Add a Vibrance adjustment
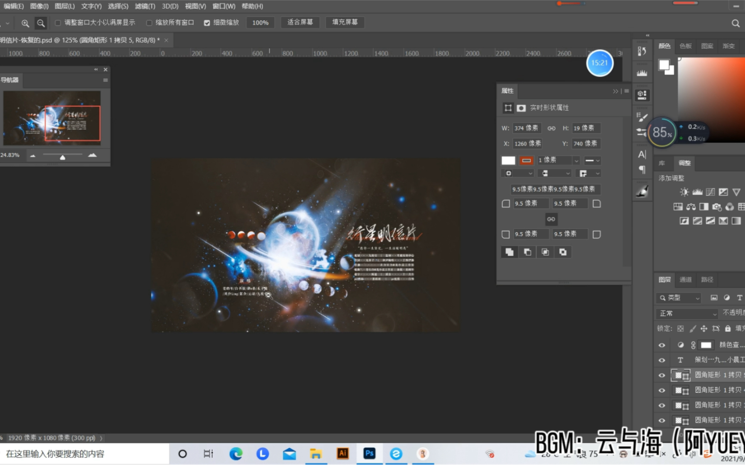Viewport: 745px width, 465px height. pos(736,192)
